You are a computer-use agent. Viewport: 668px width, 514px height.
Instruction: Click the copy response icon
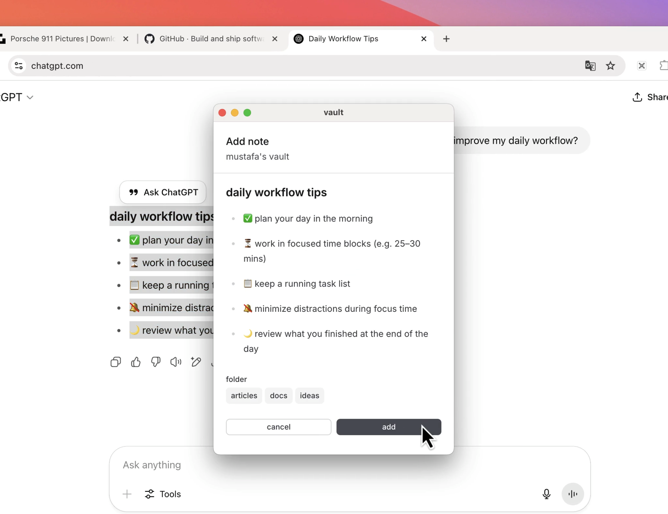pyautogui.click(x=115, y=362)
